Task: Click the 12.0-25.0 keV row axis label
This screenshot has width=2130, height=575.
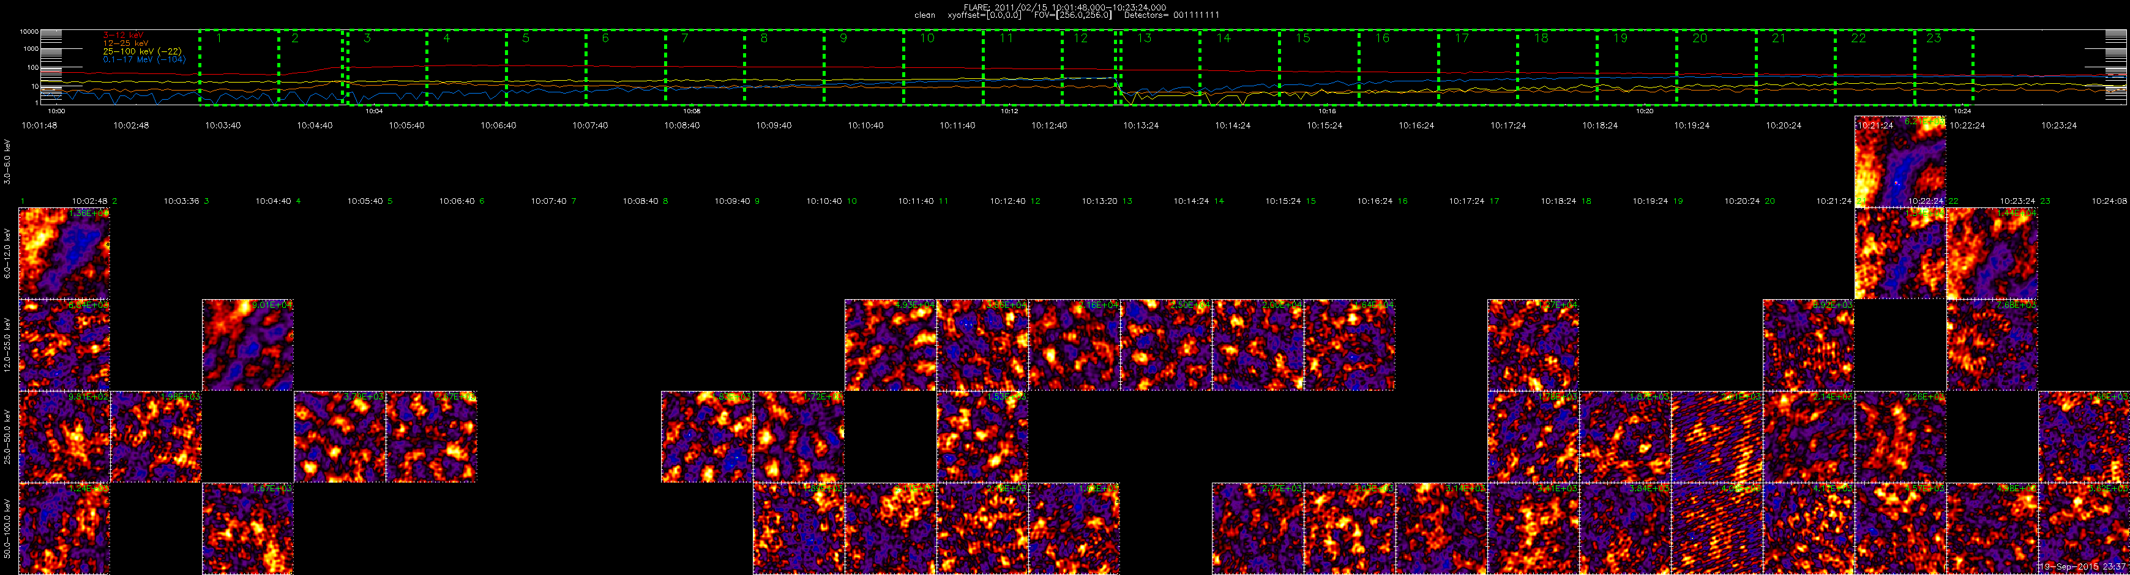Action: (7, 344)
